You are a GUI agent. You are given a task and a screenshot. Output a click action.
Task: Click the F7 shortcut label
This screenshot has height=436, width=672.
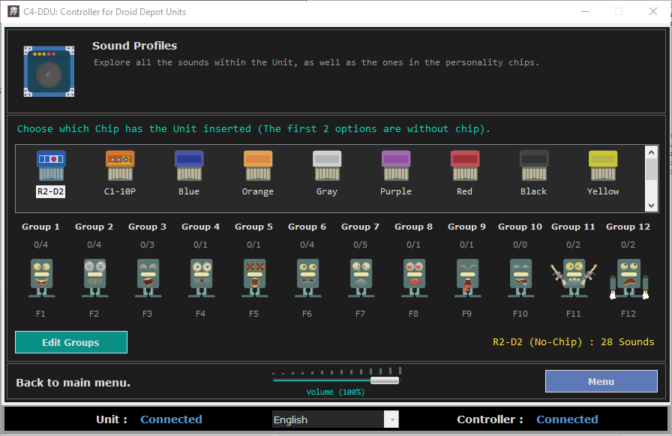click(360, 314)
